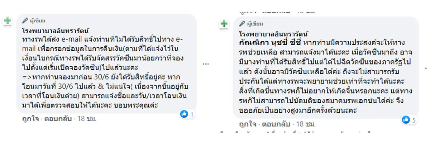Screen dimensions: 430x154
Task: Open the 18 ชม. timestamp of the left comment
Action: pos(87,118)
